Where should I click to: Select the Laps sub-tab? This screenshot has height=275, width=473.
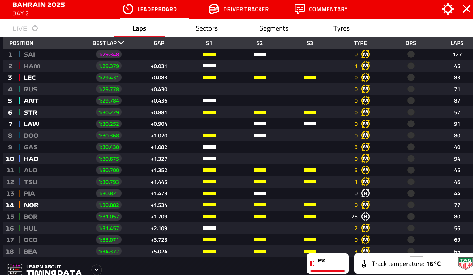(x=139, y=28)
